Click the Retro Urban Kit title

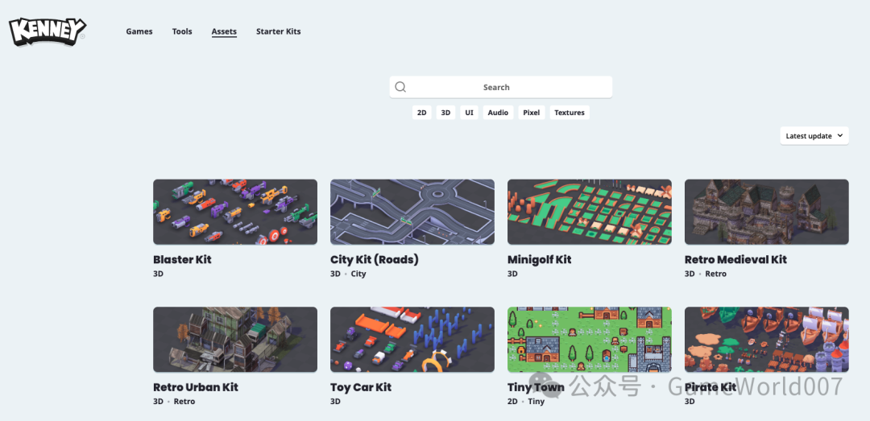196,387
